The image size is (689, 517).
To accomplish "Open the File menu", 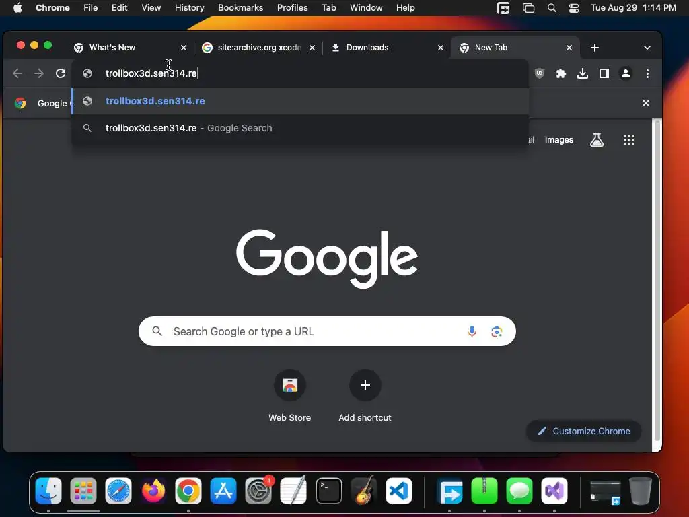I will [91, 8].
